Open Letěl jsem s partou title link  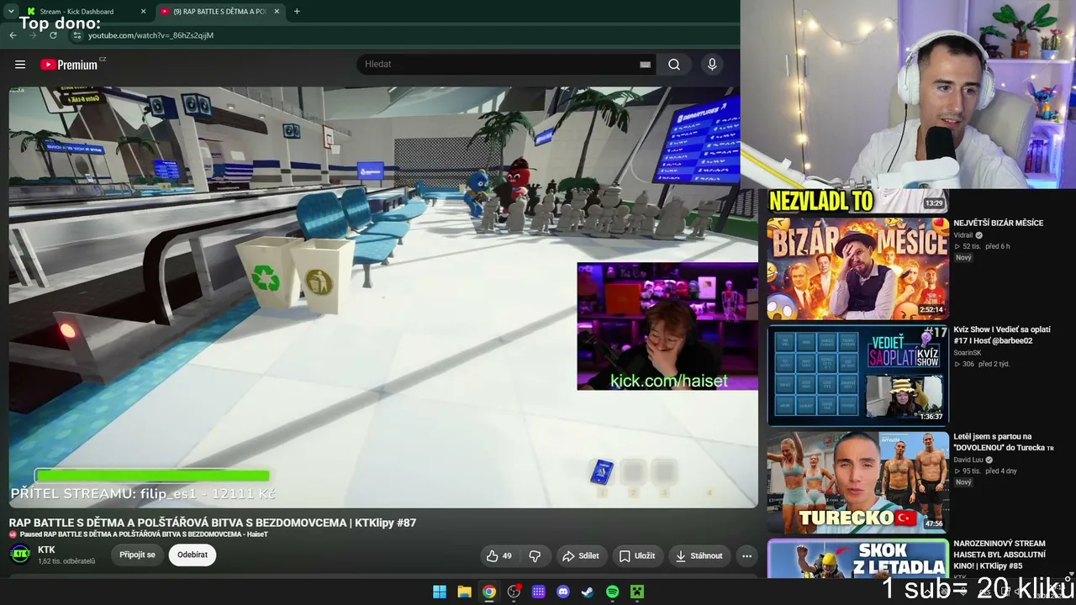[x=1003, y=442]
